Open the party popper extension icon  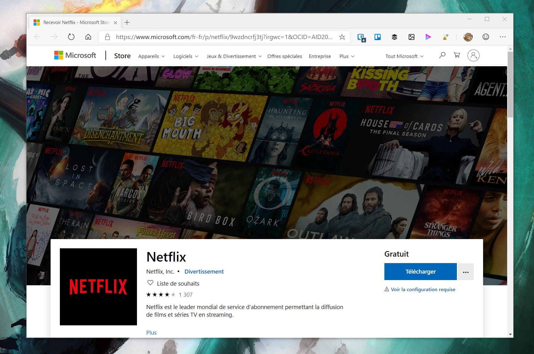point(445,37)
